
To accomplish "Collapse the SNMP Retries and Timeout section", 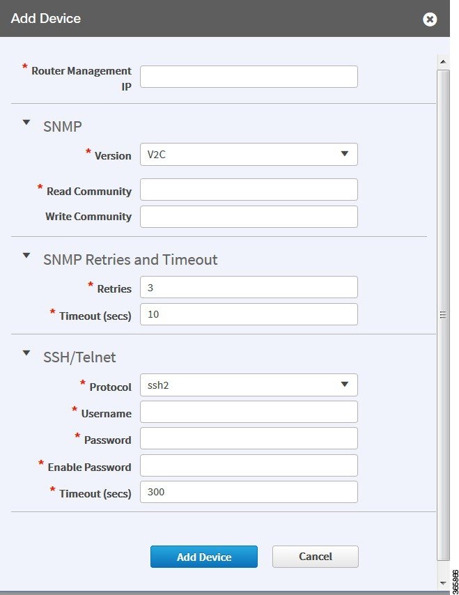I will click(x=26, y=256).
